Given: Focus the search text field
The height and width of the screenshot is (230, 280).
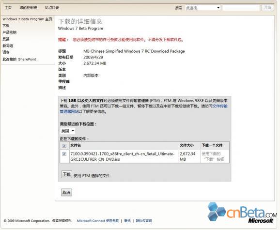Looking at the screenshot, I should tap(241, 8).
